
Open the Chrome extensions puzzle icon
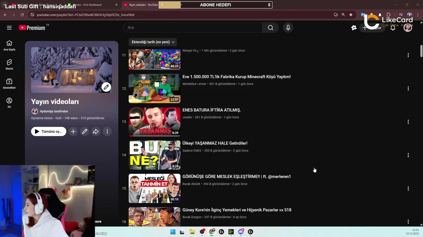[x=389, y=15]
